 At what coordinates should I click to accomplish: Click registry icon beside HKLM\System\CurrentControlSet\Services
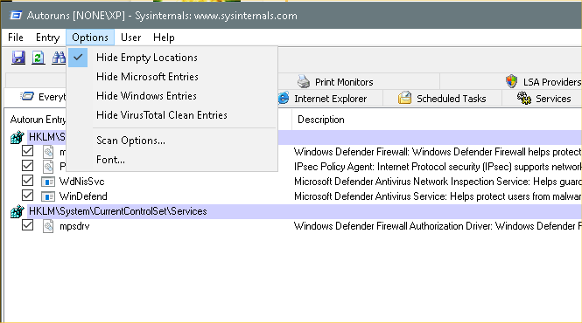click(18, 211)
